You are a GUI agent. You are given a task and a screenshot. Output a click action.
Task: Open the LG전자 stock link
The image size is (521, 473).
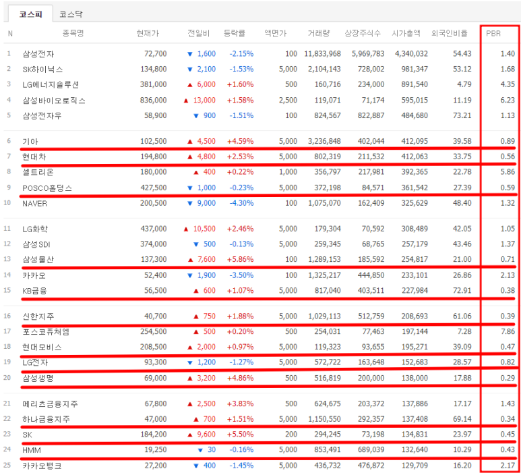(35, 362)
